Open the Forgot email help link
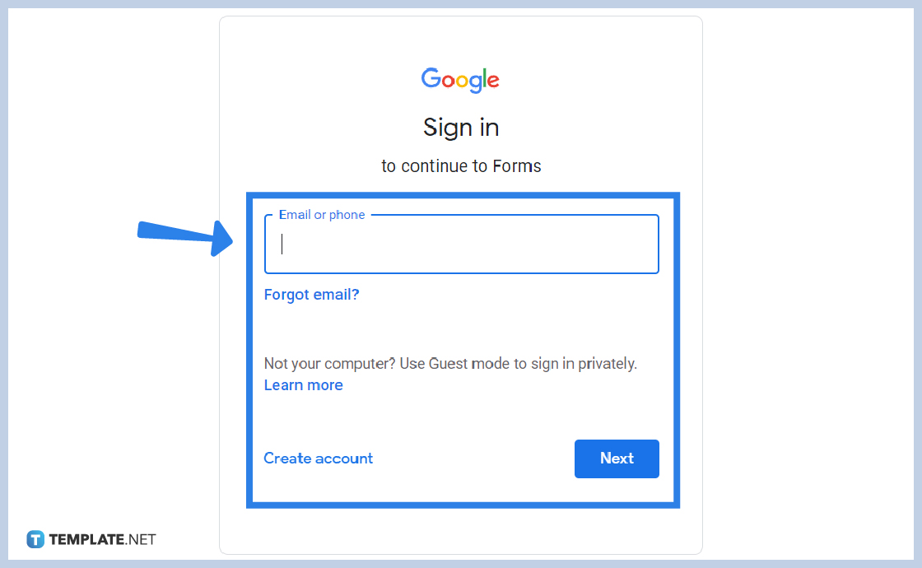This screenshot has width=922, height=568. (x=311, y=294)
